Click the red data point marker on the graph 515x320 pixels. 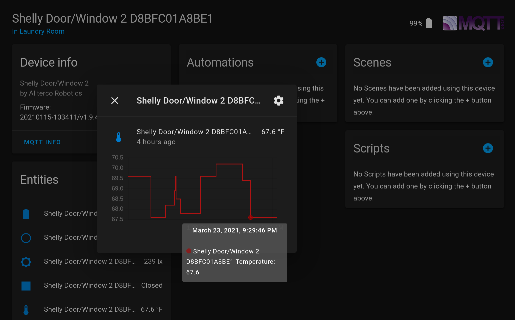[251, 217]
